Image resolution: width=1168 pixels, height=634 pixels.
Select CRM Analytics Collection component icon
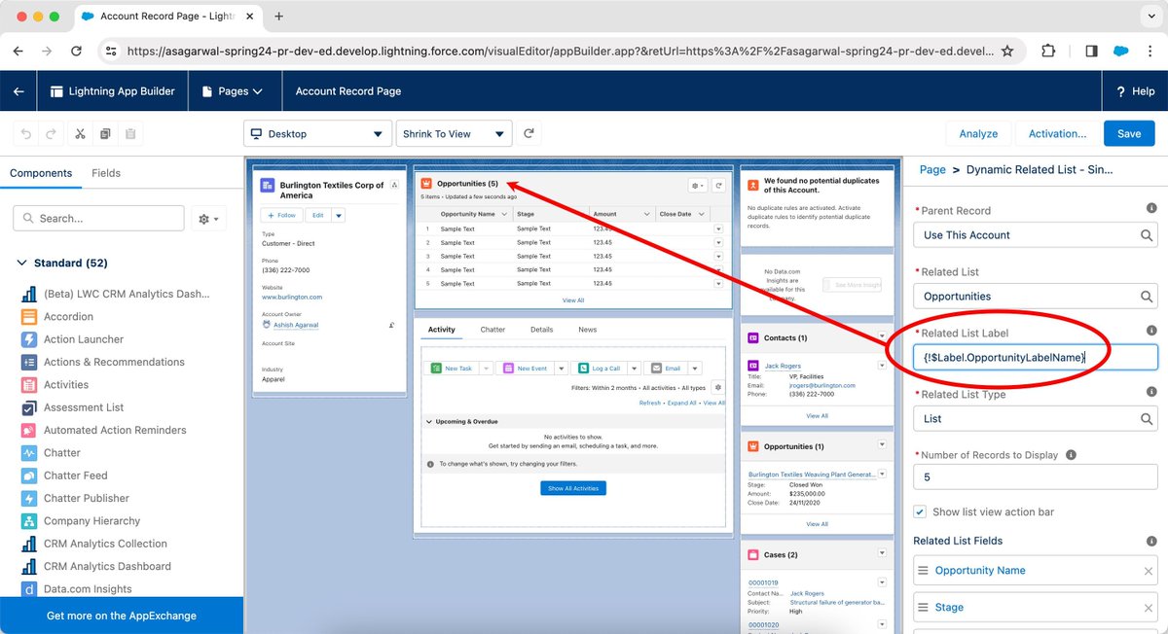click(x=28, y=544)
